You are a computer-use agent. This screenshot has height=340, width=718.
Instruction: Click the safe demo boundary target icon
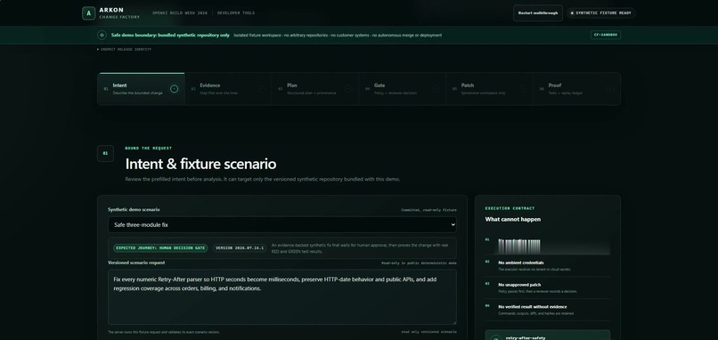102,35
